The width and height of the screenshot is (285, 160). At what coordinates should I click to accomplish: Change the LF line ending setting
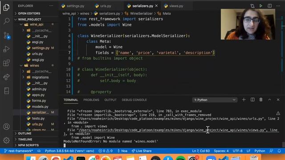click(x=248, y=151)
